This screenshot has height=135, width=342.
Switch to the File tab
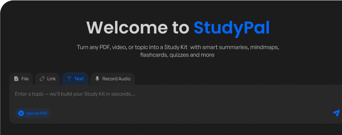coord(21,79)
